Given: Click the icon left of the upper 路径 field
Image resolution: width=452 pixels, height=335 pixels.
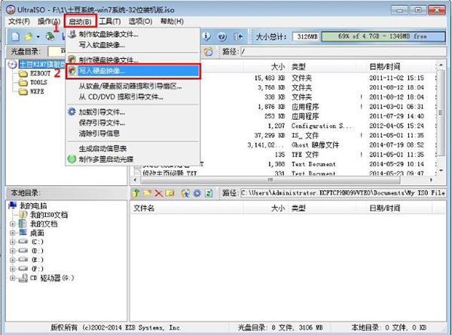Looking at the screenshot, I should point(209,51).
